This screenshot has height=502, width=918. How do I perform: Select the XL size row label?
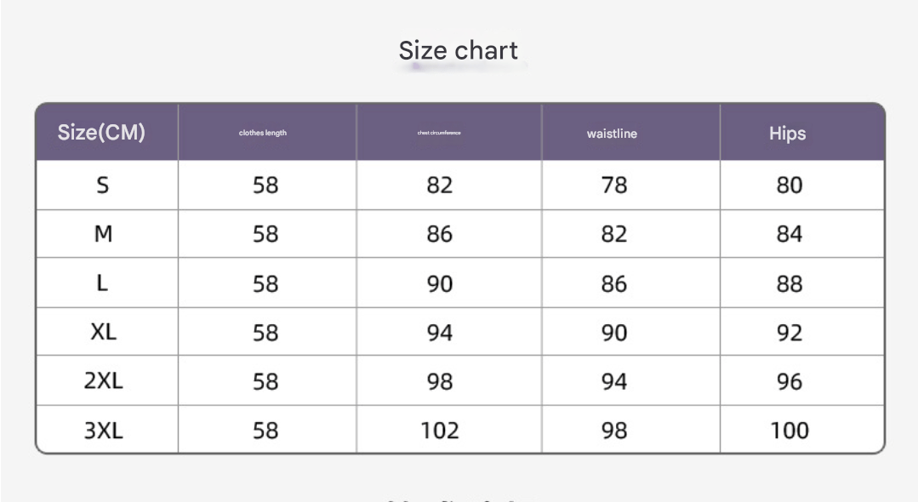click(103, 332)
